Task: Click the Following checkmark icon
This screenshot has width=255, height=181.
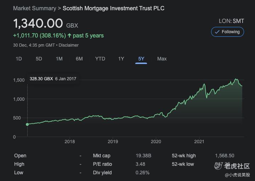Action: [217, 32]
